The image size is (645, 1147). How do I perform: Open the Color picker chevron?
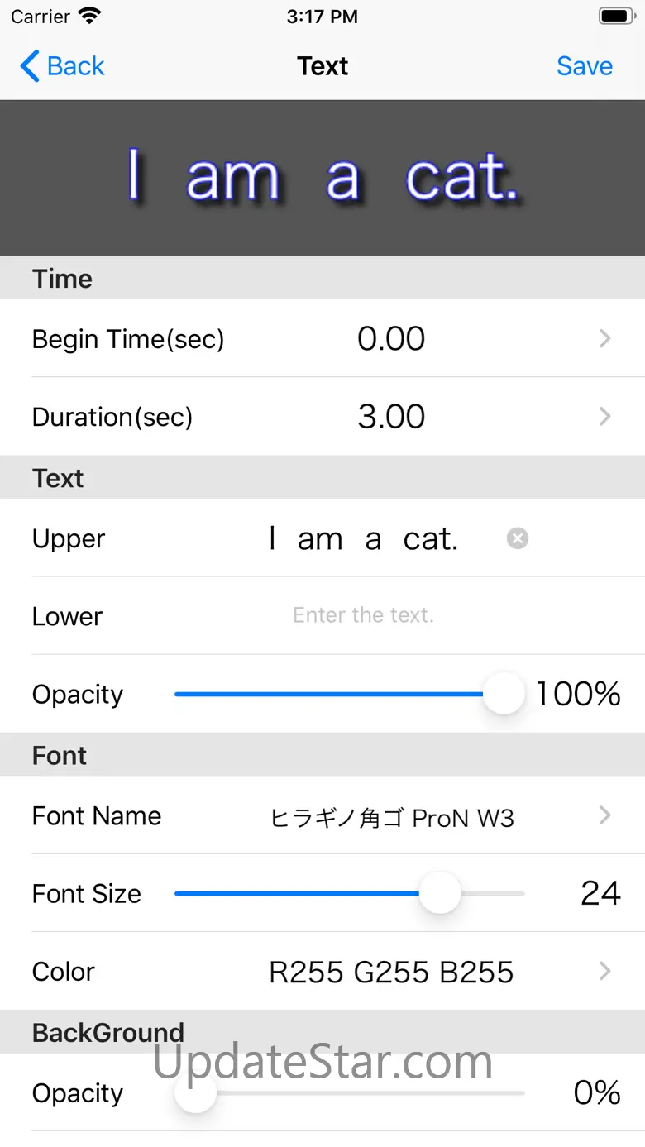click(x=604, y=971)
